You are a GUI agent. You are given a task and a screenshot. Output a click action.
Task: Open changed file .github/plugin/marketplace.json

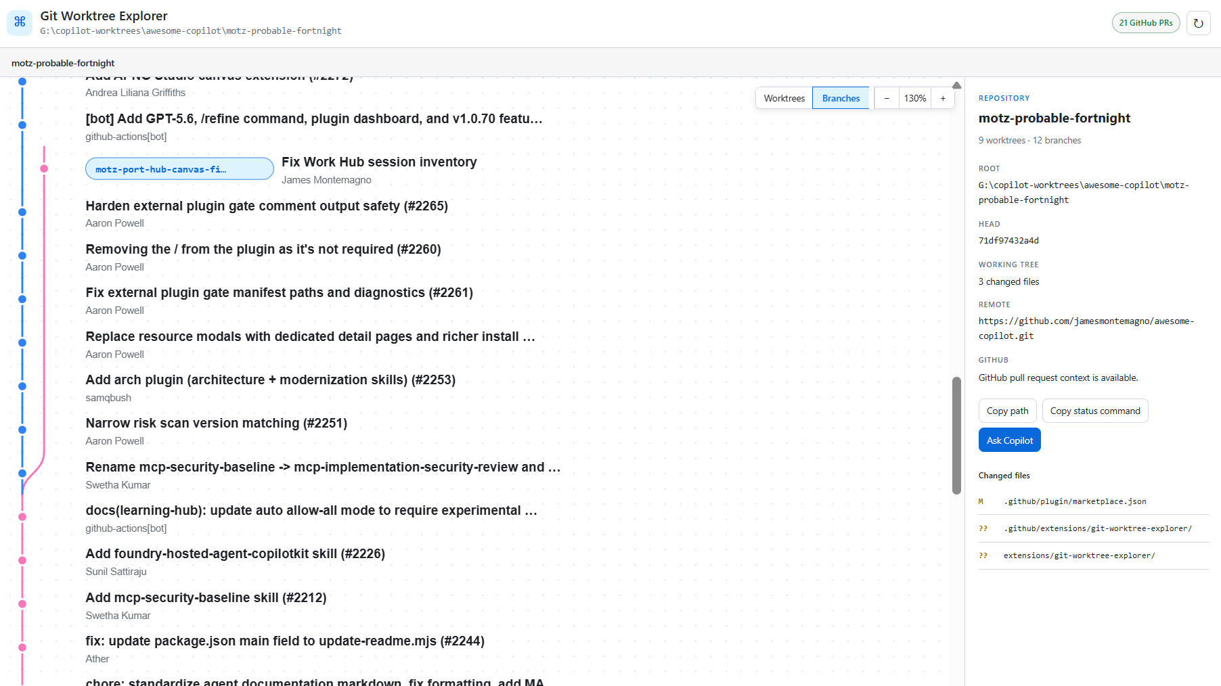click(x=1094, y=501)
